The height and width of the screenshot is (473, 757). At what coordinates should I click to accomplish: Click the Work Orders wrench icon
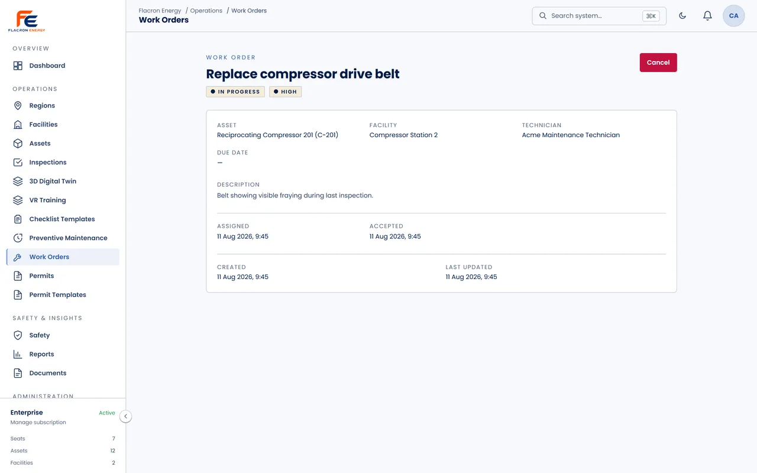[18, 257]
